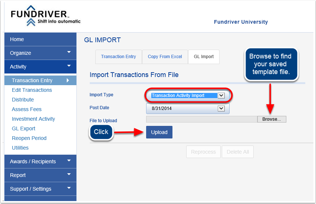Click the Fundriver University title
Screen dimensions: 316x204
(x=241, y=22)
